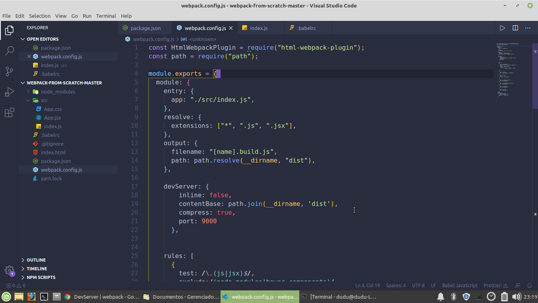The image size is (538, 303).
Task: Open the Search view in activity bar
Action: (x=9, y=50)
